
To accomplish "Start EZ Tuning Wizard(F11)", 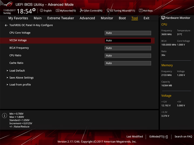I will [123, 10].
